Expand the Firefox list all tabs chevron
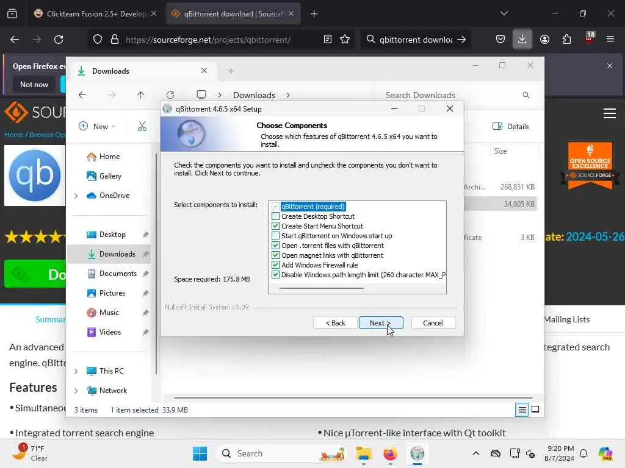Screen dimensions: 625x468 click(x=504, y=14)
